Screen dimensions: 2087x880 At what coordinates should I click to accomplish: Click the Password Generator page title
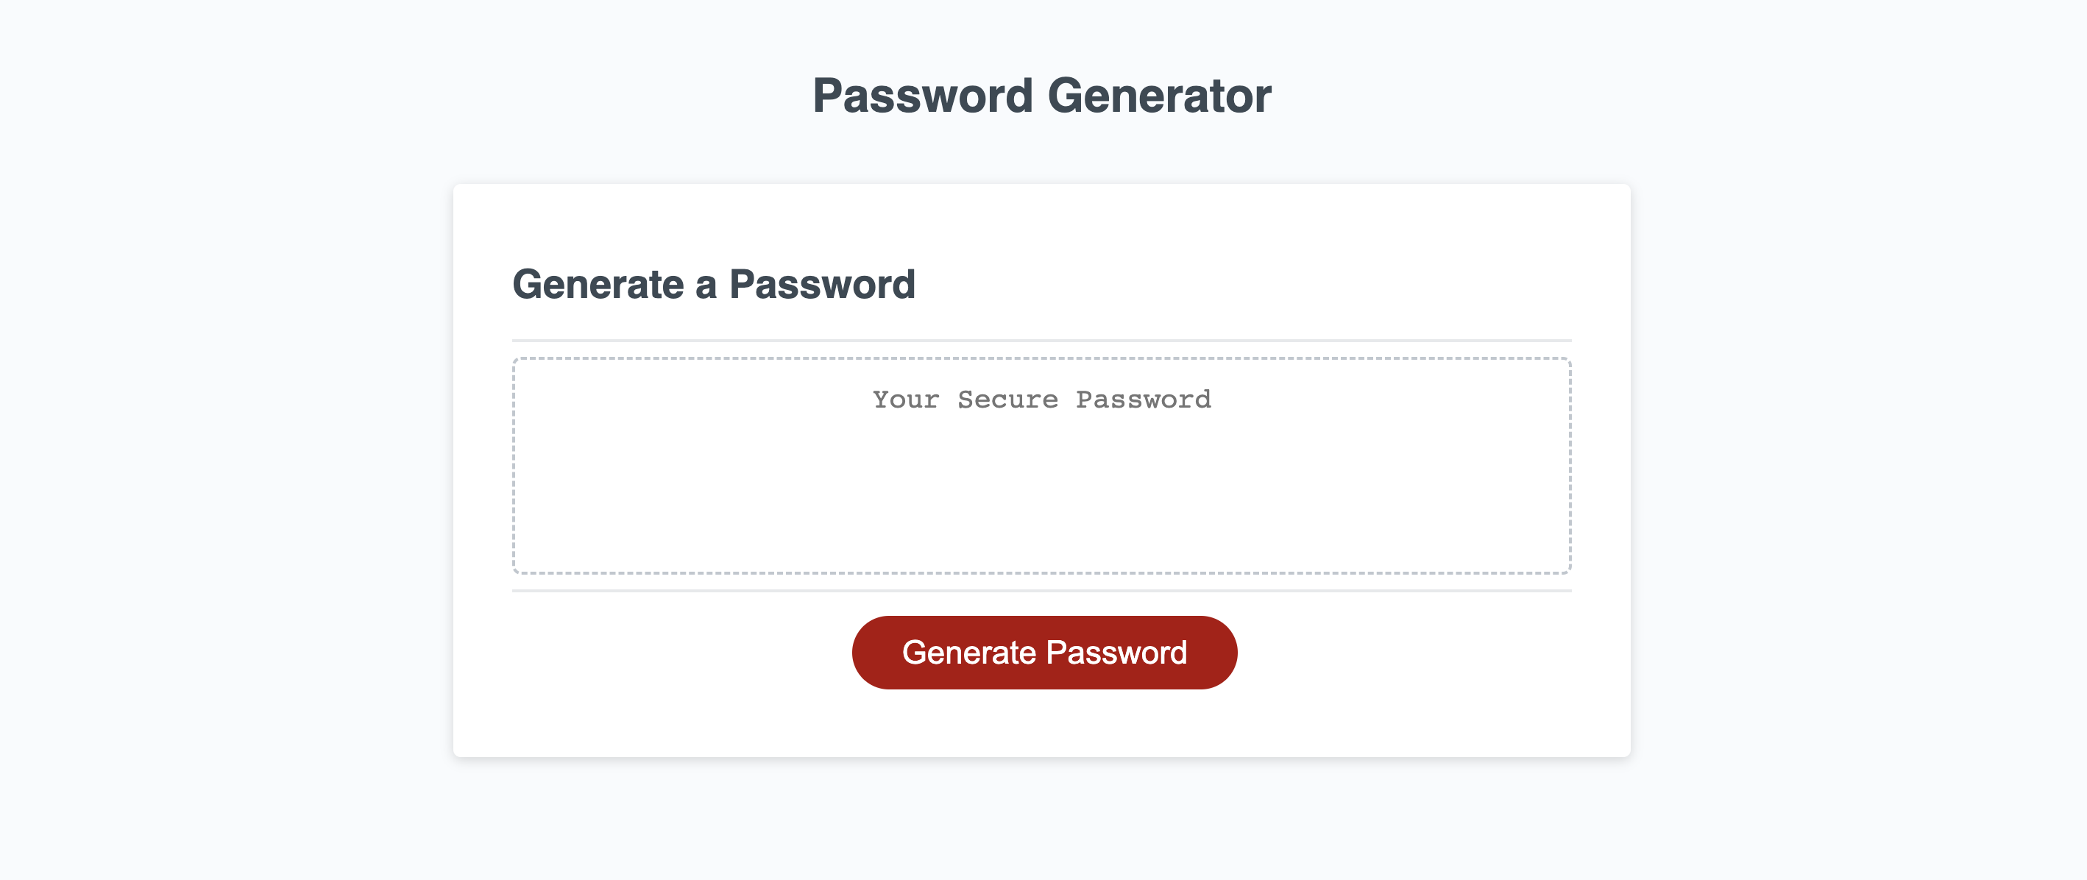1042,96
